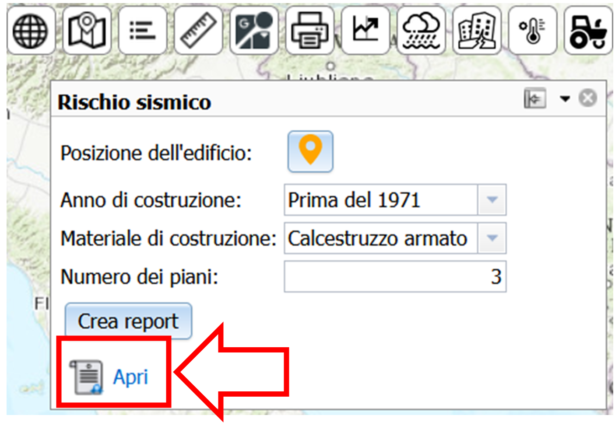This screenshot has width=615, height=429.
Task: Expand the Materiale di costruzione dropdown arrow
Action: coord(492,238)
